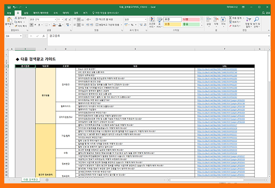The image size is (275, 188).
Task: Open the Page Layout (페이지 레이아웃) tab
Action: click(x=41, y=13)
